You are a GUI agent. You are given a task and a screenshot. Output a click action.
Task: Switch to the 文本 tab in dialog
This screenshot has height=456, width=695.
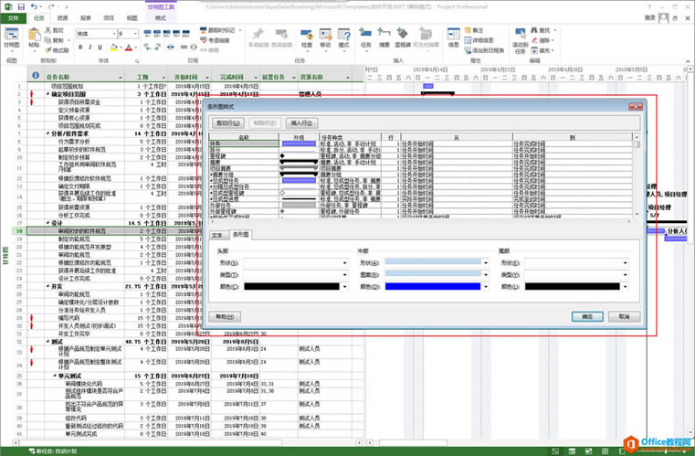click(x=217, y=235)
